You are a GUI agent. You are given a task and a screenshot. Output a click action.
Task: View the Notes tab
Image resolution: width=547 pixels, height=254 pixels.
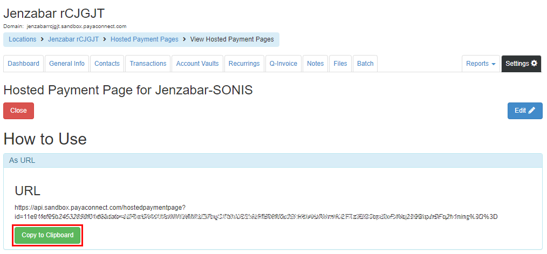point(315,64)
